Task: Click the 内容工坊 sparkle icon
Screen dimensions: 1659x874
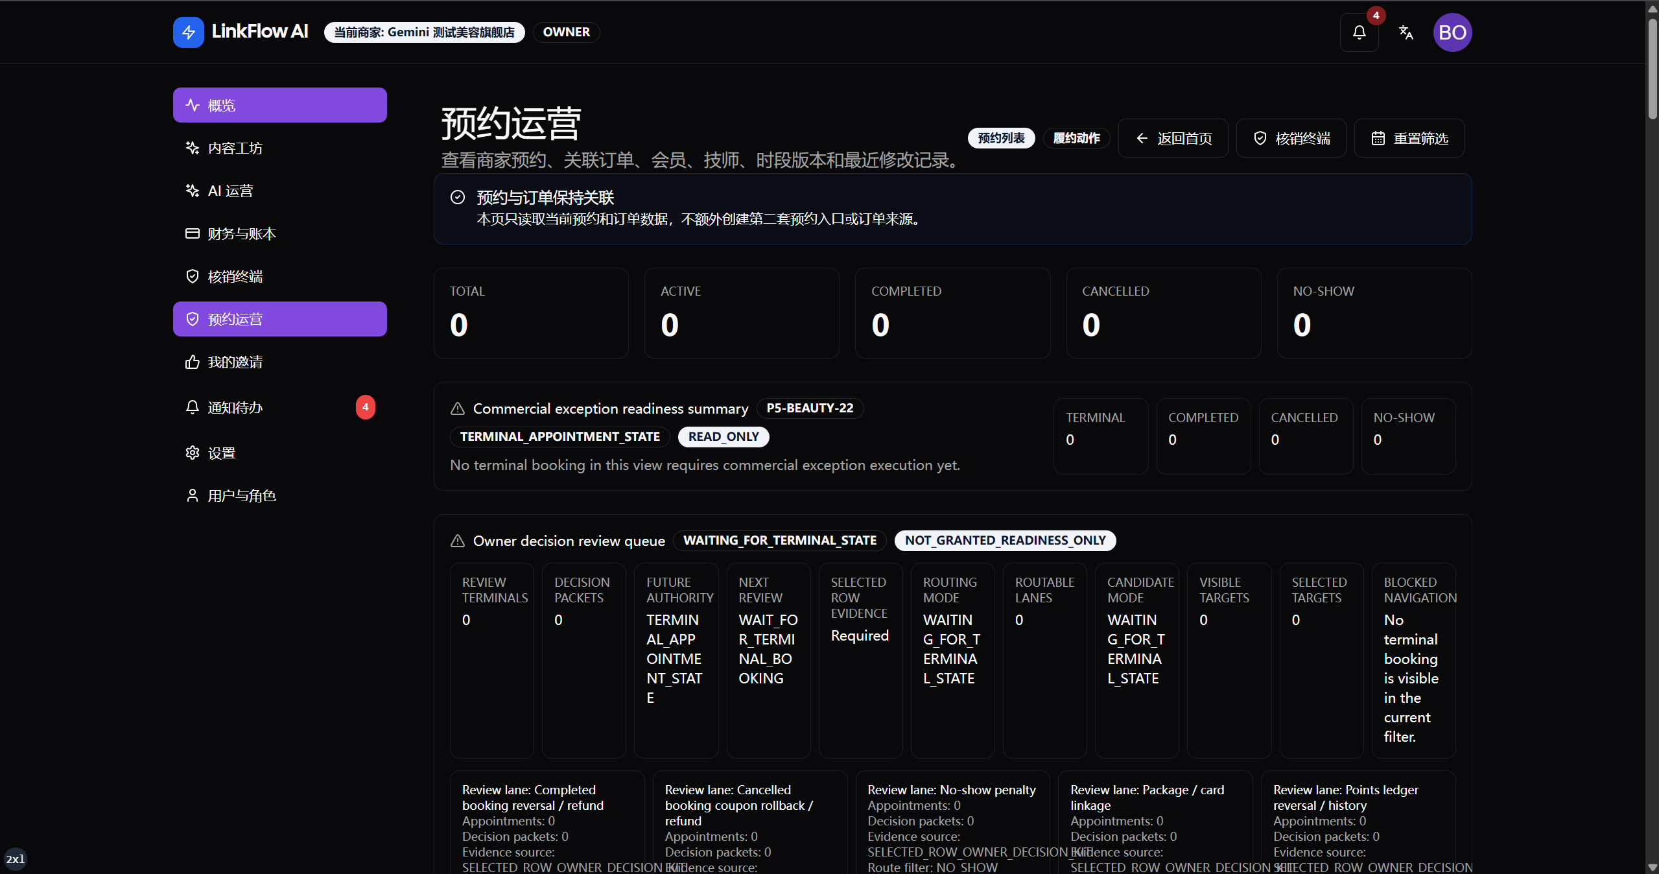Action: tap(193, 148)
